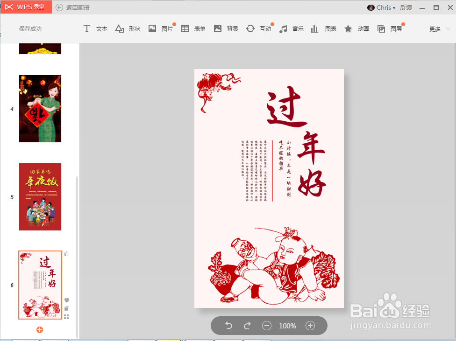Click 反馈 to send feedback
The image size is (456, 341).
pyautogui.click(x=406, y=7)
